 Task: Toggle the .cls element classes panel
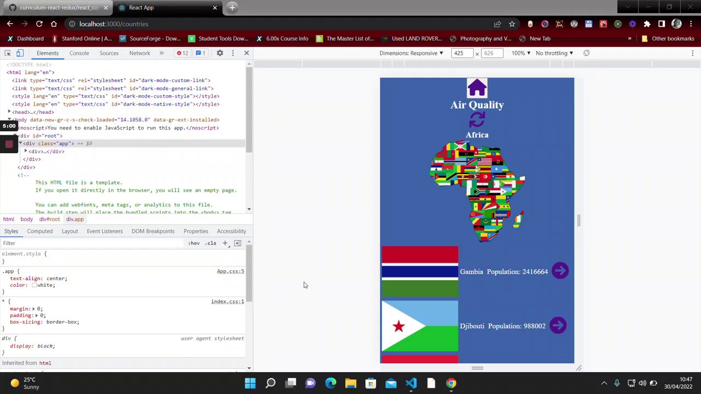pyautogui.click(x=211, y=243)
